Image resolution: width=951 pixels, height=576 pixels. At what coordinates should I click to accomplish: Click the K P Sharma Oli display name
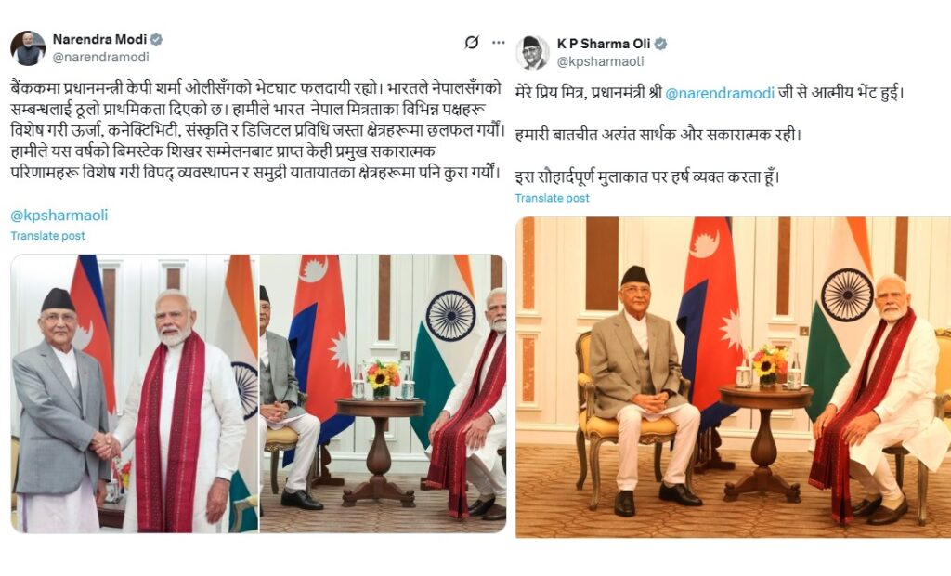click(x=604, y=44)
